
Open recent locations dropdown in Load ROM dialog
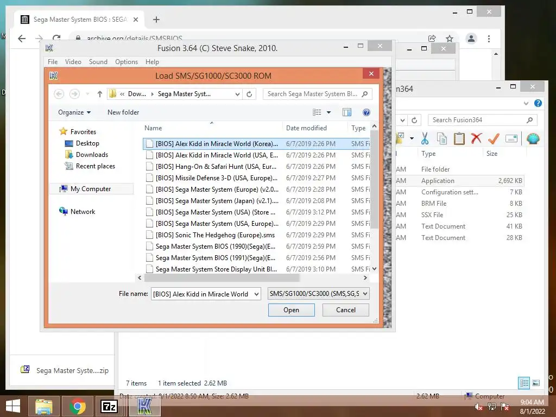click(x=87, y=94)
